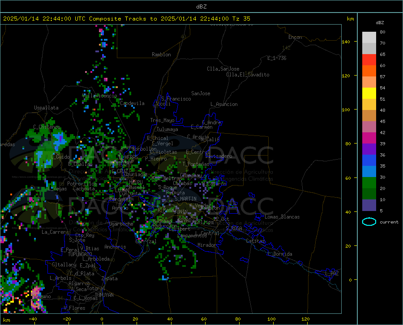Click the Gltallary place label

coord(64,265)
